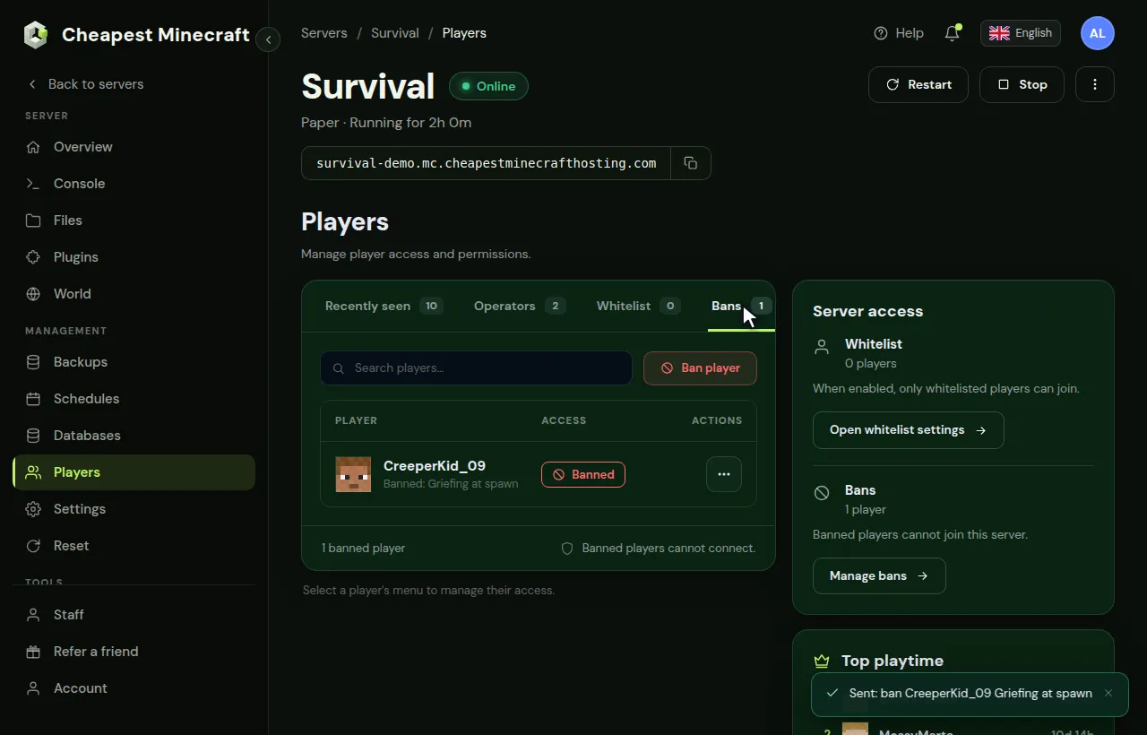1147x735 pixels.
Task: Click the Banned status badge
Action: tap(583, 474)
